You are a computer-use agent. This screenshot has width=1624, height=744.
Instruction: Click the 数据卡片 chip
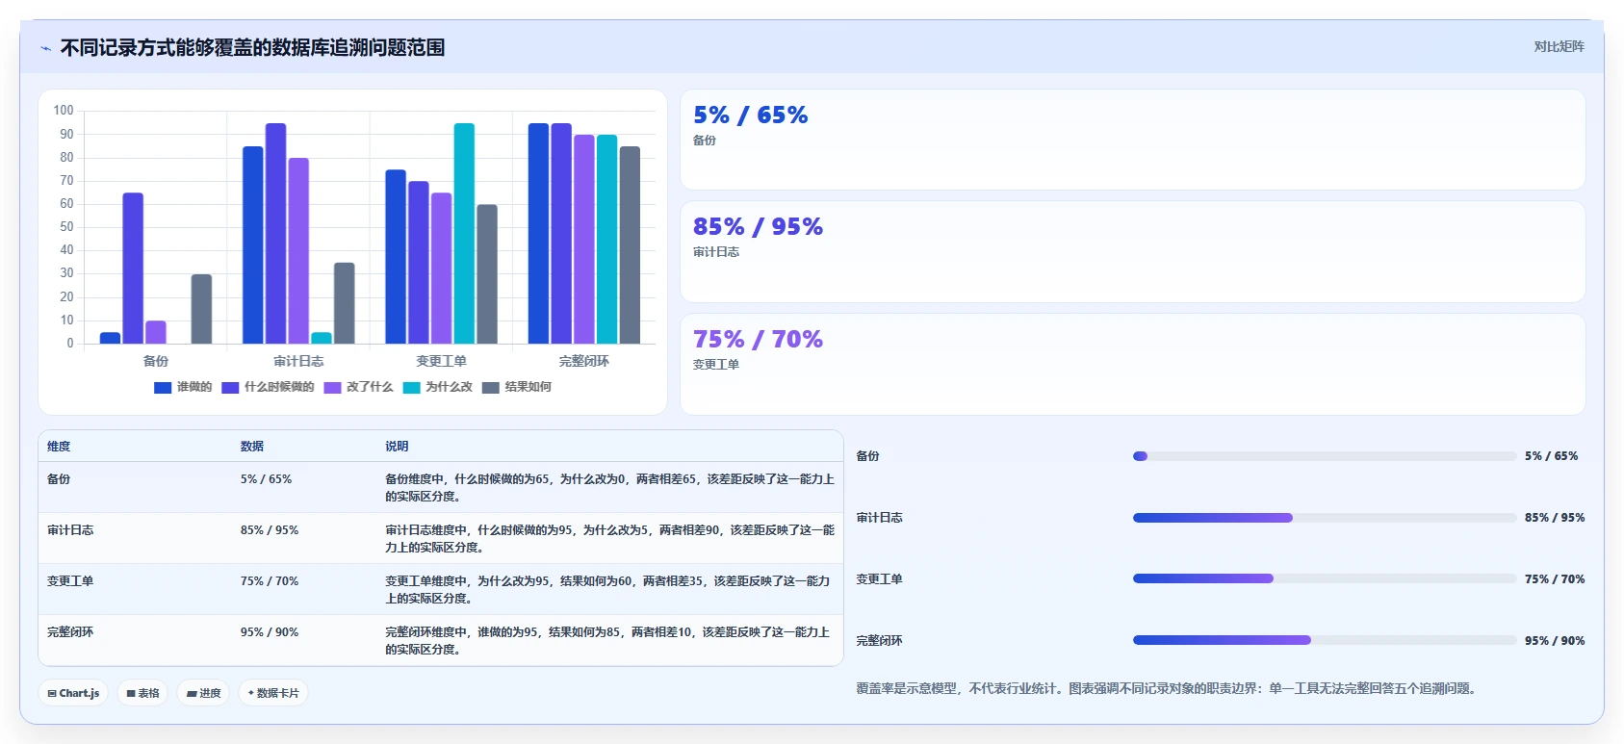coord(273,693)
